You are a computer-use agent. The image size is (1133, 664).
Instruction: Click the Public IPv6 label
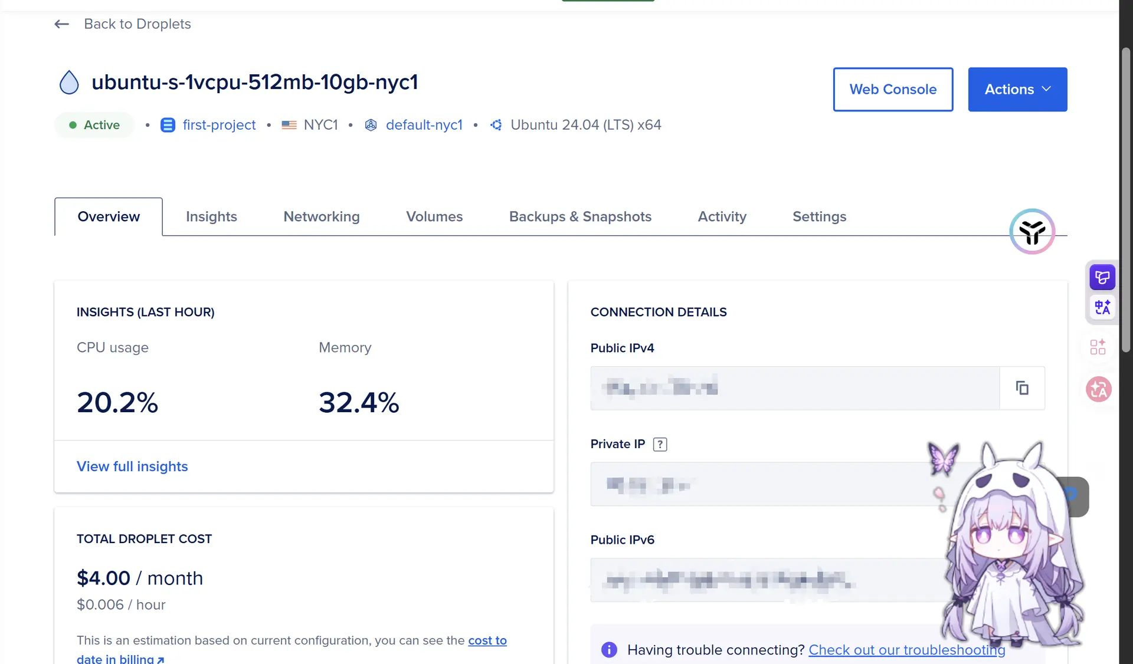(623, 540)
